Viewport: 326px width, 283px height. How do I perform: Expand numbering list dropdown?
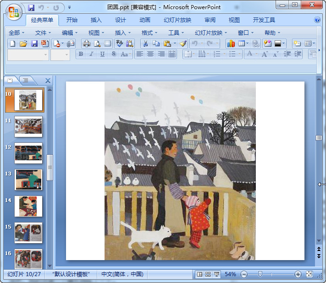(224, 54)
